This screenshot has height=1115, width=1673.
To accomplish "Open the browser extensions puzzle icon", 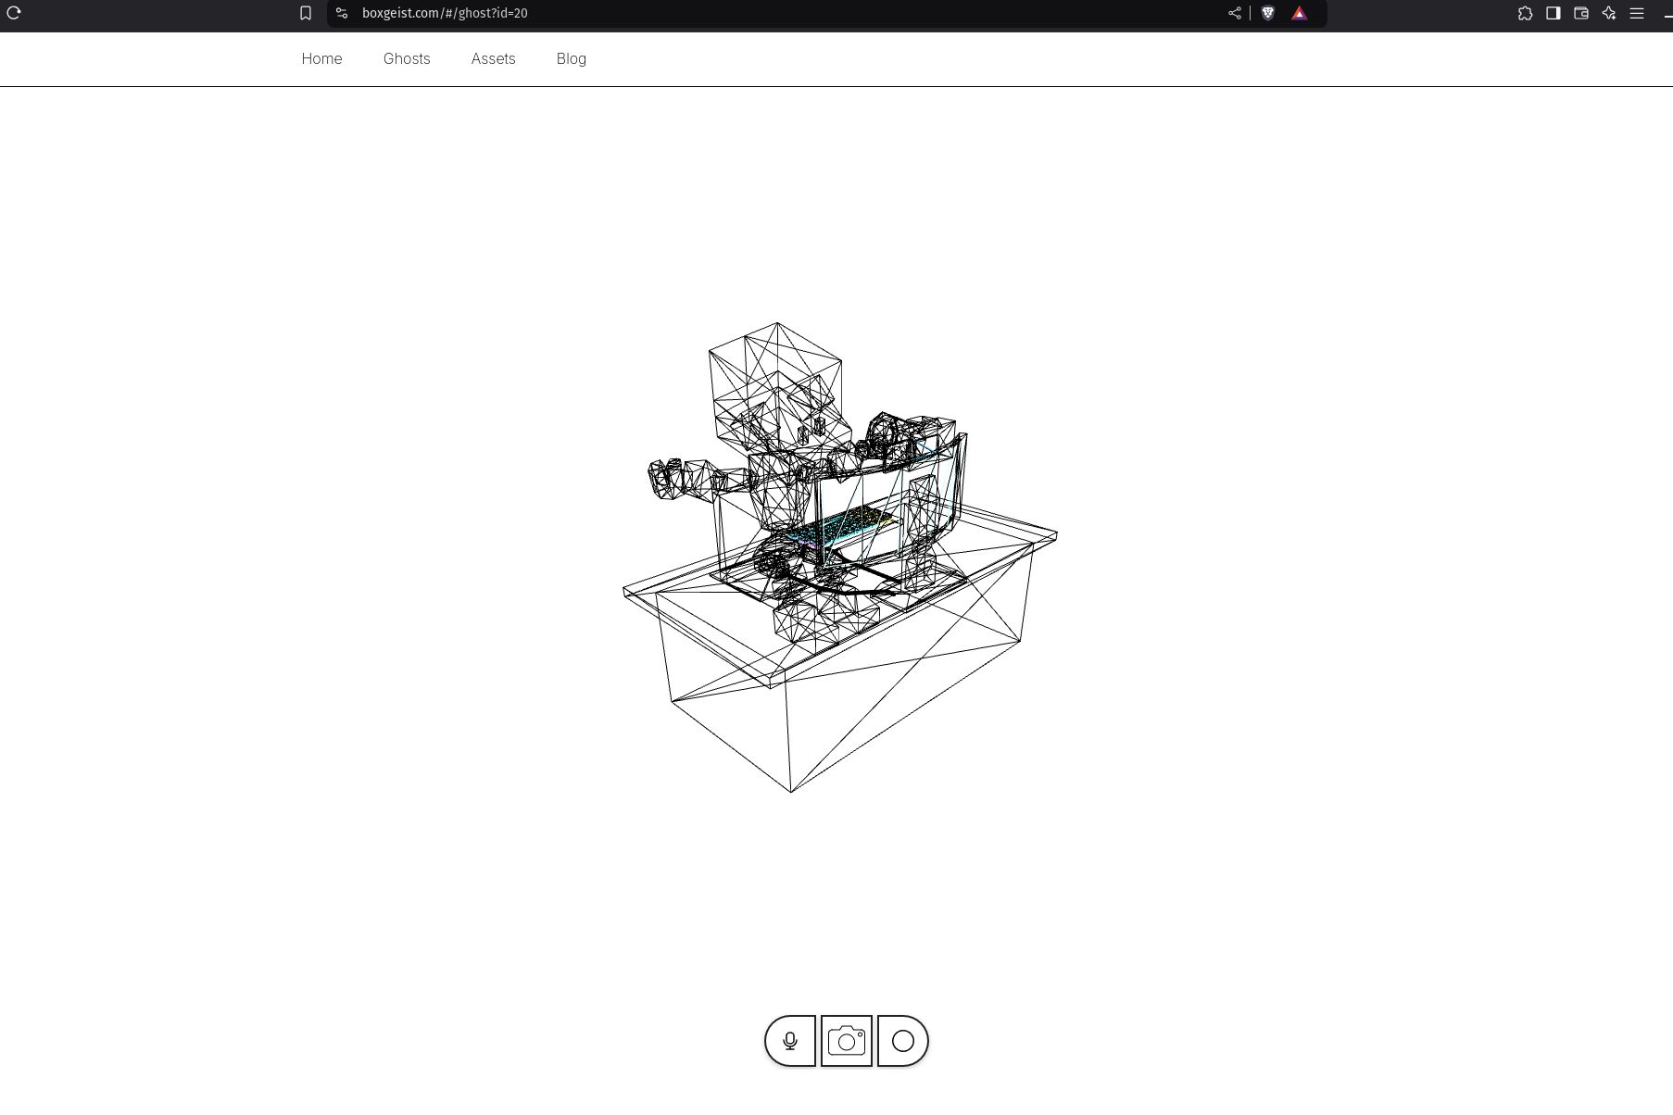I will click(1525, 13).
